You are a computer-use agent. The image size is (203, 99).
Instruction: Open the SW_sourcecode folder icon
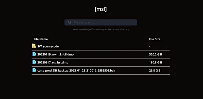[34, 46]
